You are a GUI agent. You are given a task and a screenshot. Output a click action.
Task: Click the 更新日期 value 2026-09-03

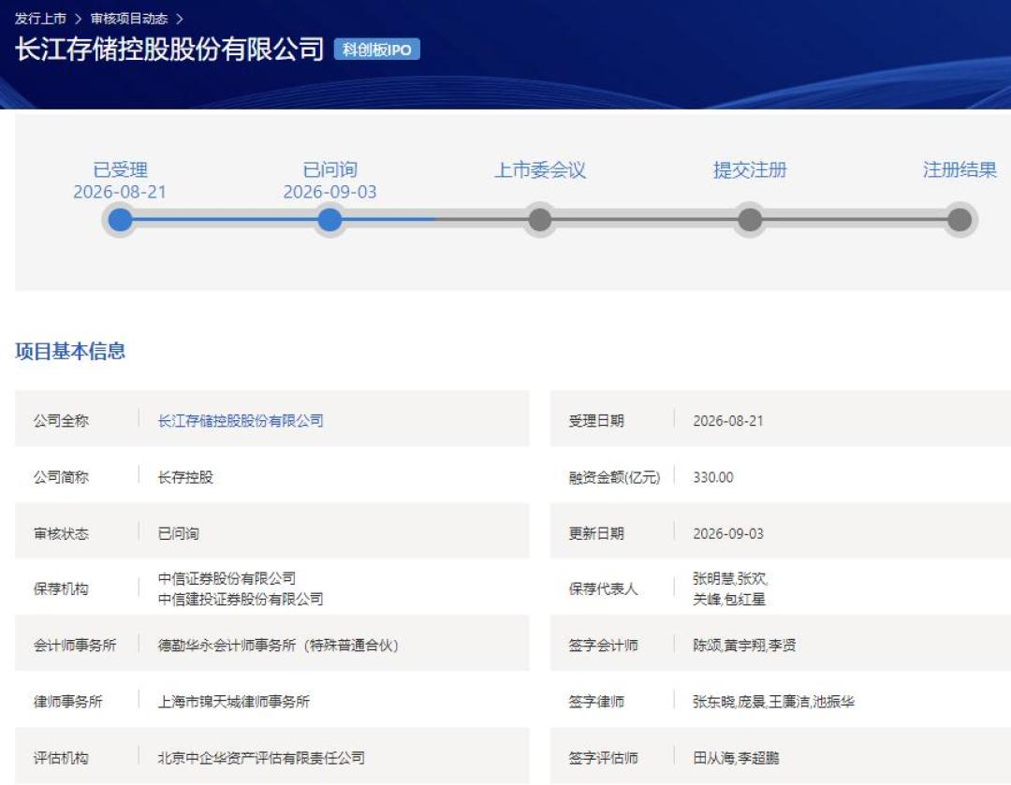(728, 533)
